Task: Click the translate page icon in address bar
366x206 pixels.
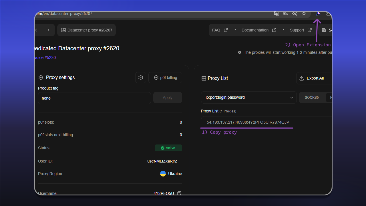Action: coord(277,13)
